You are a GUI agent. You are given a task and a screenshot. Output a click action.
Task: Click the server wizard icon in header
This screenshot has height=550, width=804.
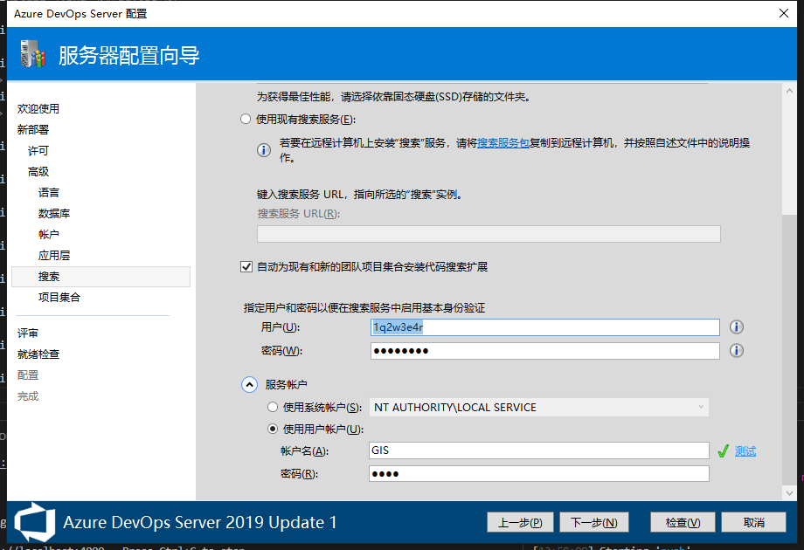point(32,56)
